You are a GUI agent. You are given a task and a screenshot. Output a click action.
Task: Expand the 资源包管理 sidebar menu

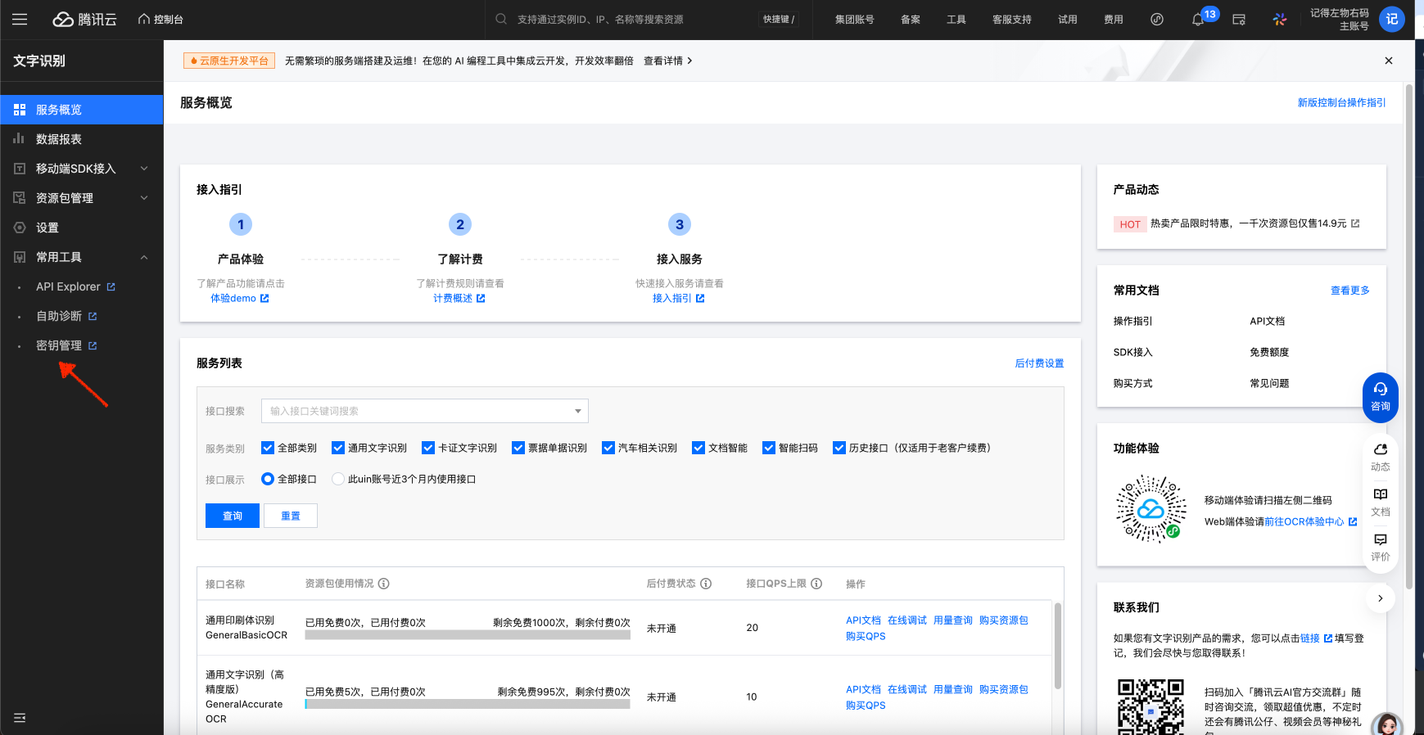pos(82,198)
